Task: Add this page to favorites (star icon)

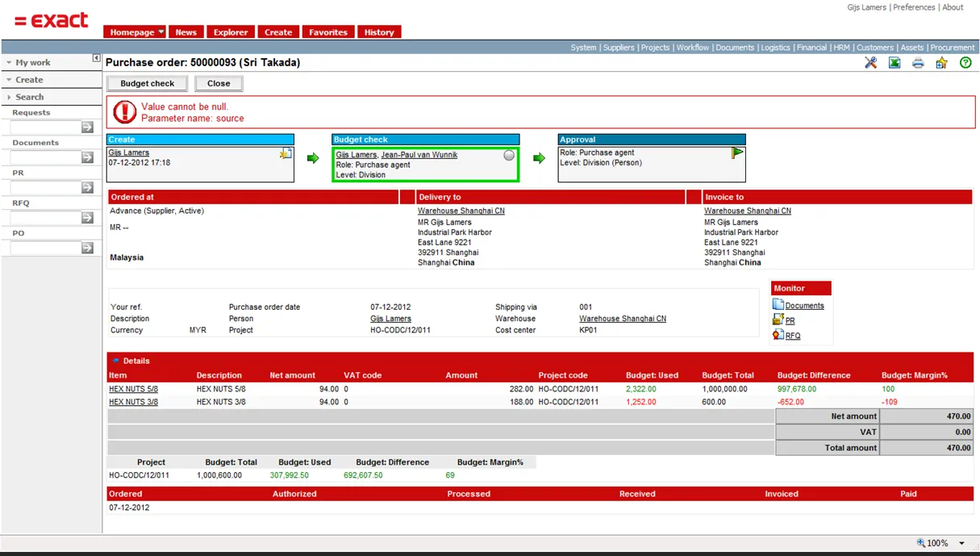Action: pos(941,63)
